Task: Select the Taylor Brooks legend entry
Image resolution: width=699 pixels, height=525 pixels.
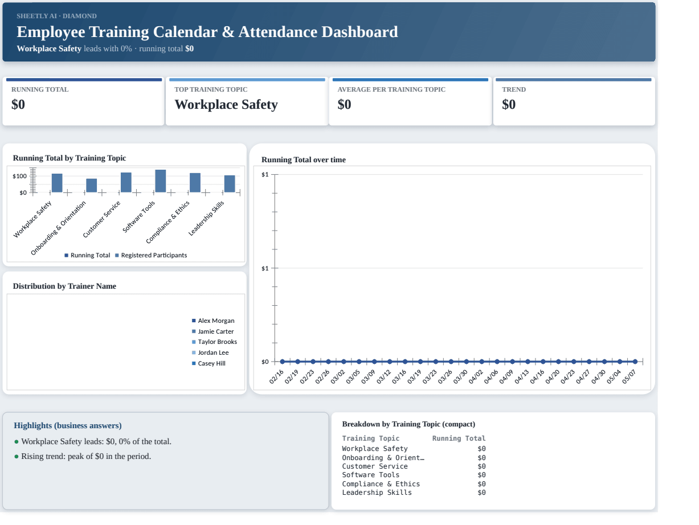Action: click(214, 342)
